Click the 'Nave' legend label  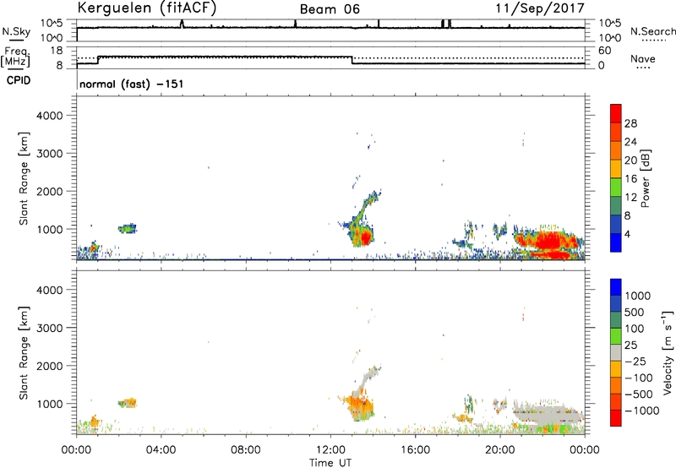pyautogui.click(x=643, y=59)
